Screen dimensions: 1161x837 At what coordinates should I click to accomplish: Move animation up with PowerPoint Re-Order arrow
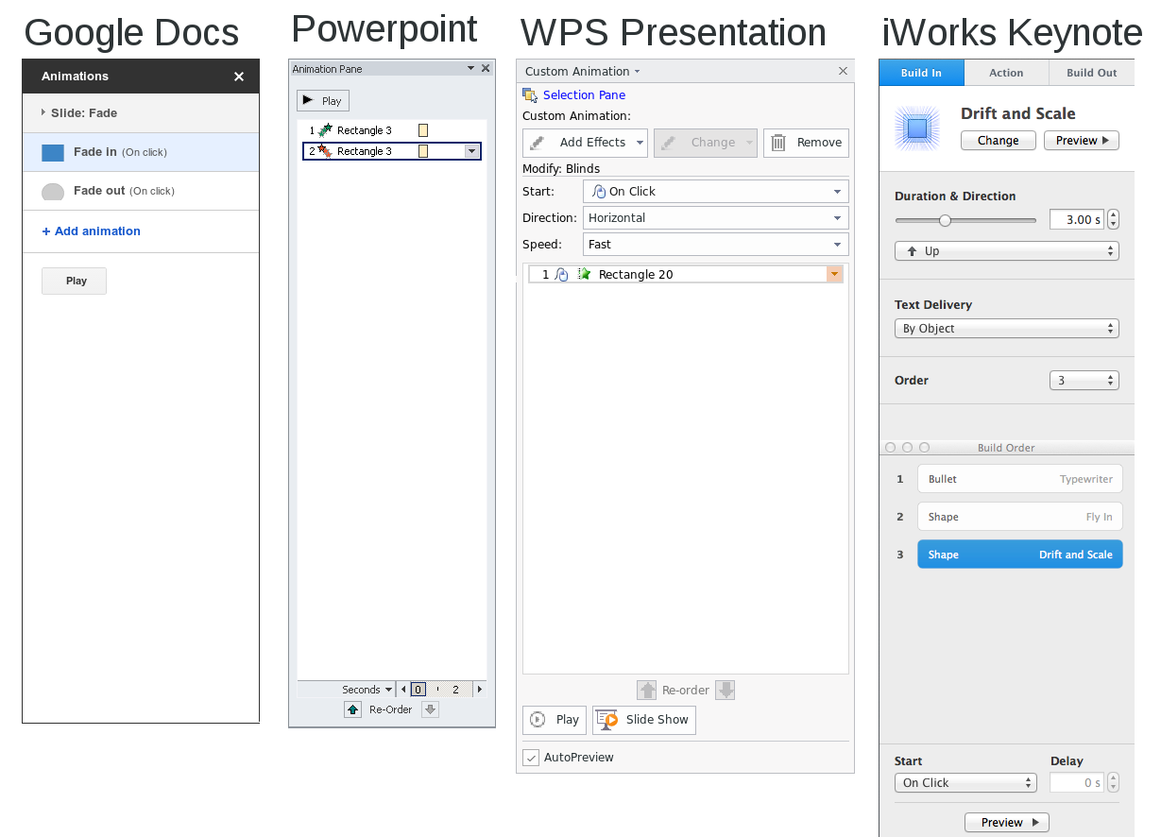pos(352,709)
